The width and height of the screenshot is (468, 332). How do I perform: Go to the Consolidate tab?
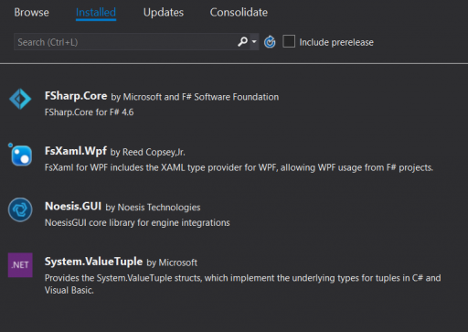pos(239,13)
